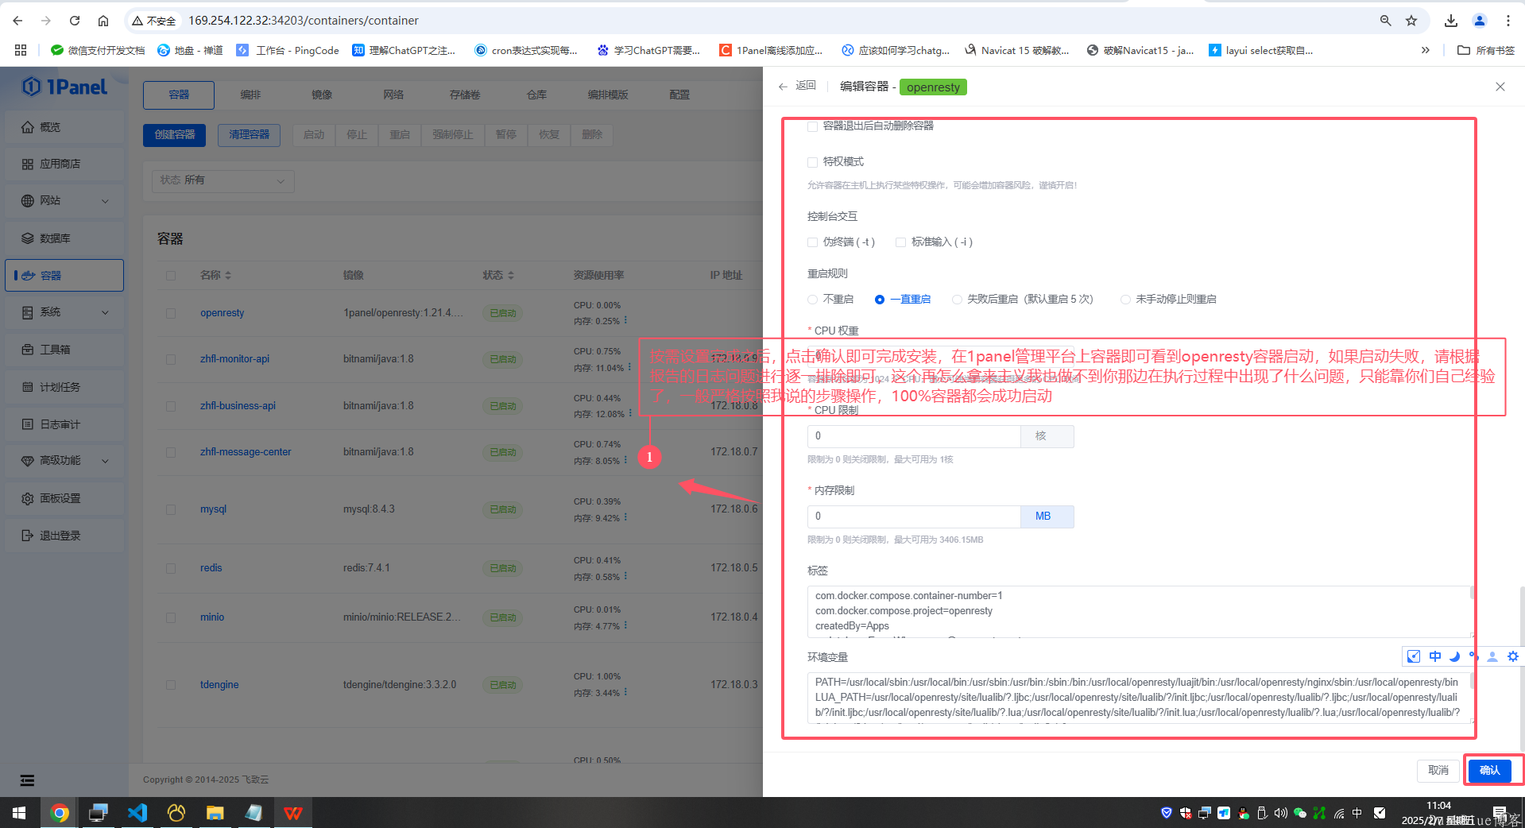The height and width of the screenshot is (828, 1525).
Task: Open Windows Start menu
Action: (19, 813)
